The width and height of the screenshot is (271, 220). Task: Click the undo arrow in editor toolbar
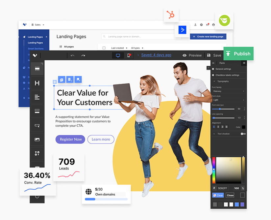click(x=72, y=55)
